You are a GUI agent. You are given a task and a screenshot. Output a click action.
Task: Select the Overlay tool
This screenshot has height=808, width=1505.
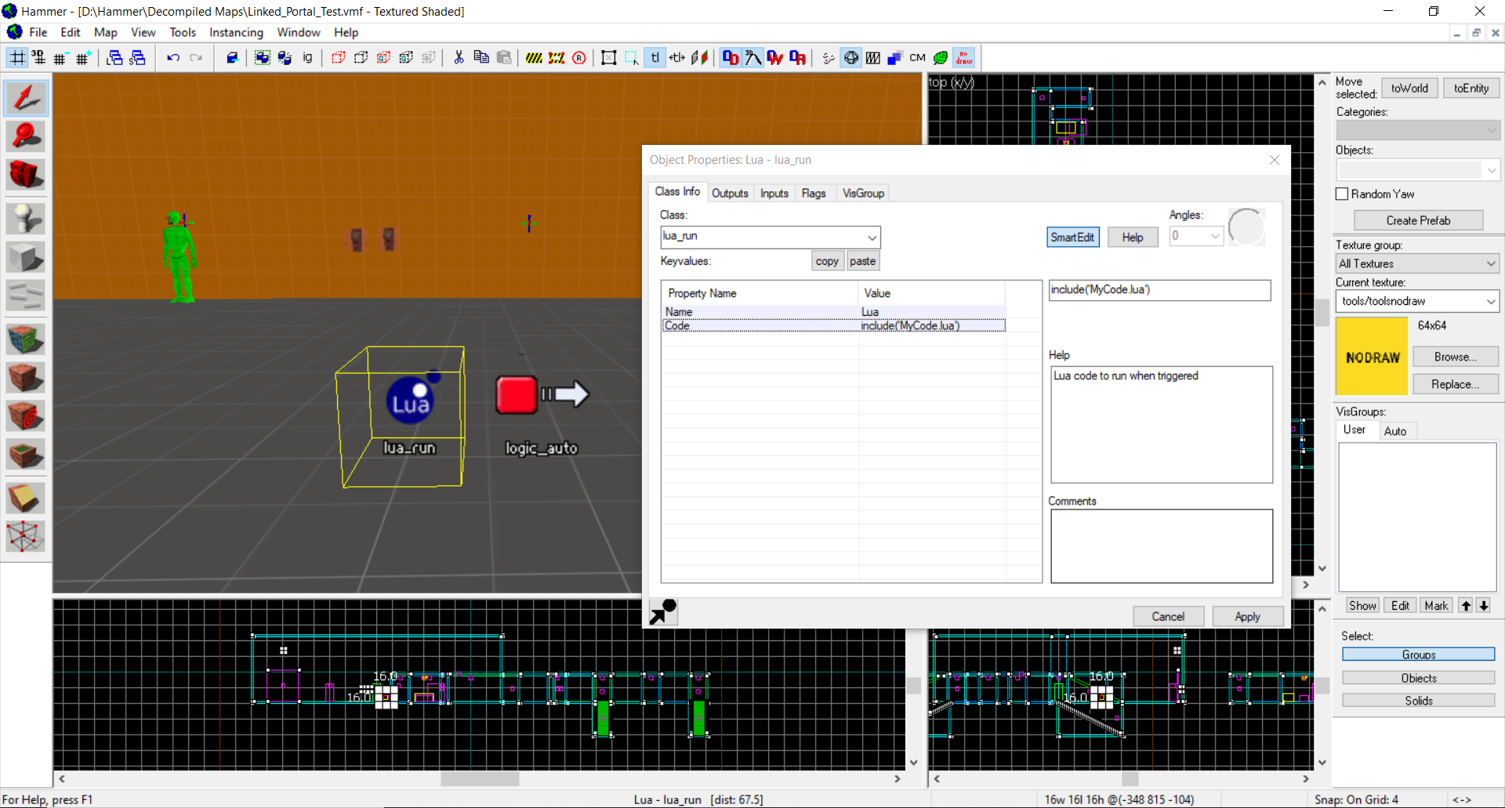click(26, 454)
